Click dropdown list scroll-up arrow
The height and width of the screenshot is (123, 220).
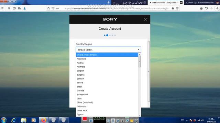pos(140,54)
